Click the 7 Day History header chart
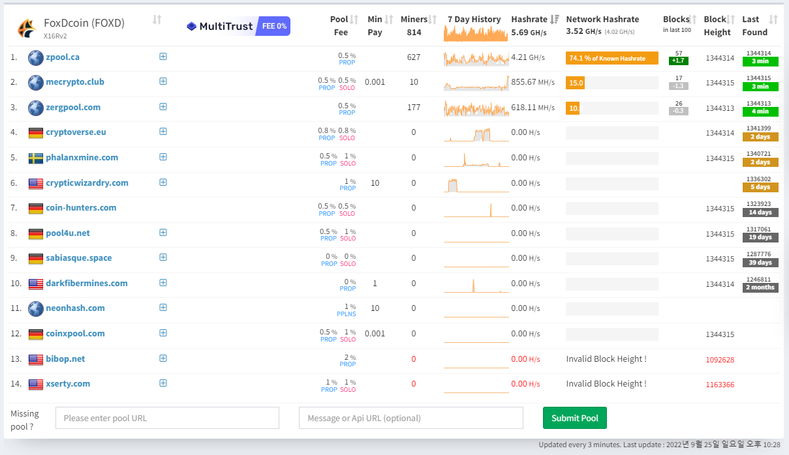Screen dimensions: 789x455 tap(475, 34)
